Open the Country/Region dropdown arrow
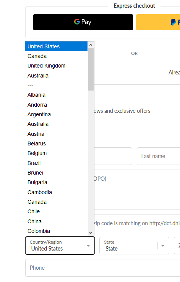 click(88, 246)
